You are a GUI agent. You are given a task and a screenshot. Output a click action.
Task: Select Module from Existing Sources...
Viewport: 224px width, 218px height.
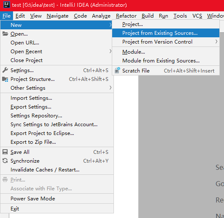coord(166,61)
